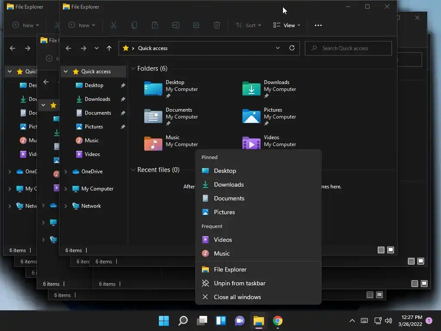Open clock and date in the taskbar
The height and width of the screenshot is (331, 441).
point(410,321)
